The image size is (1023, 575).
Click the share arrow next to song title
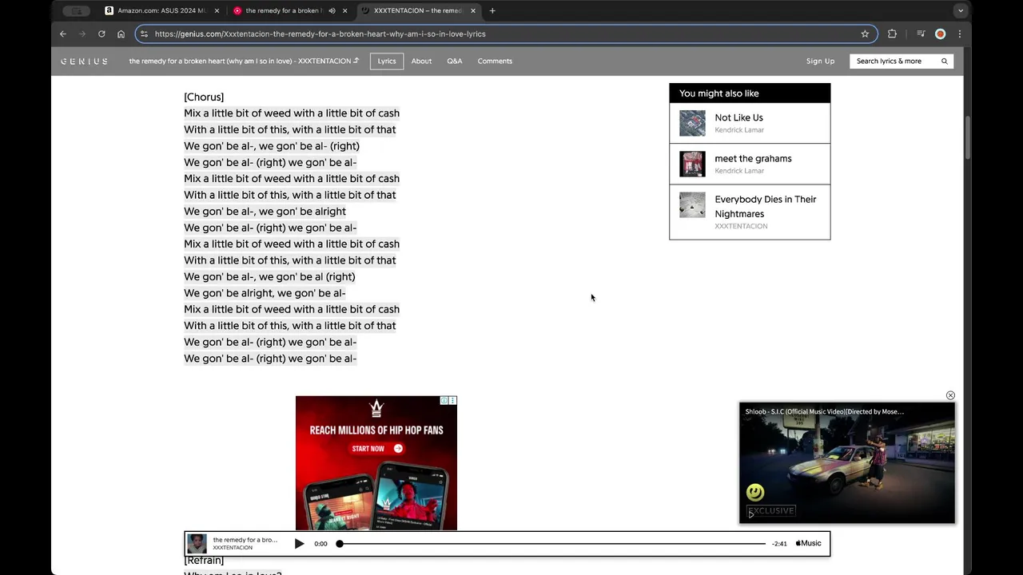tap(356, 61)
